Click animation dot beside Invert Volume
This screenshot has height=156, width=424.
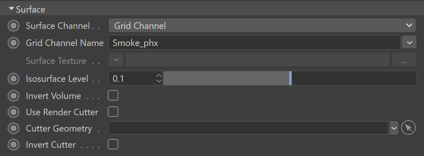[14, 96]
